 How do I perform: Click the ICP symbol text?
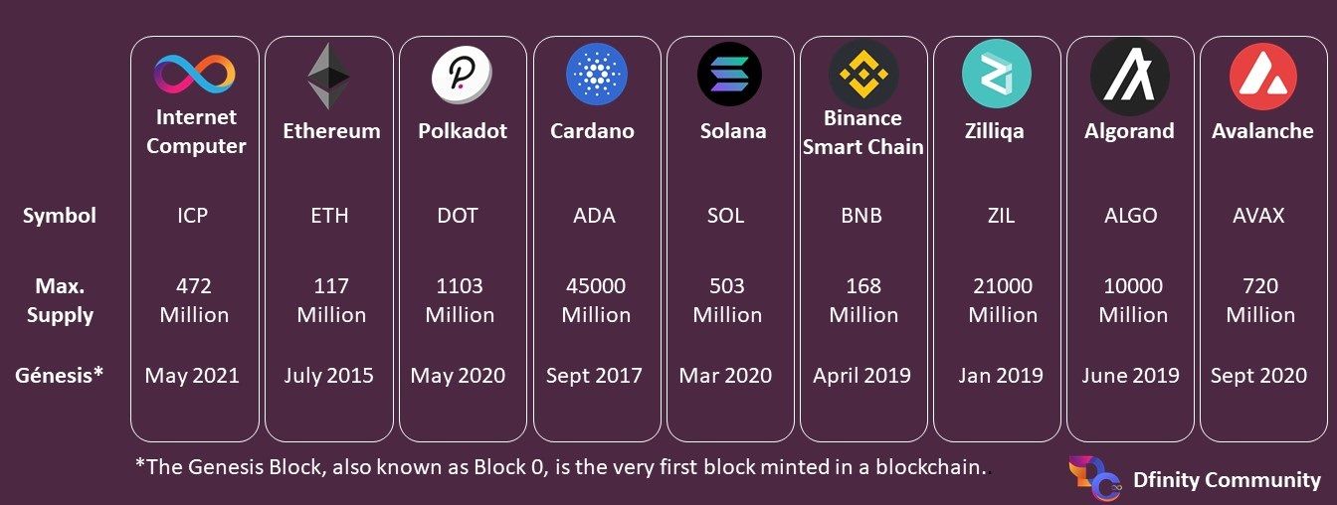coord(192,216)
